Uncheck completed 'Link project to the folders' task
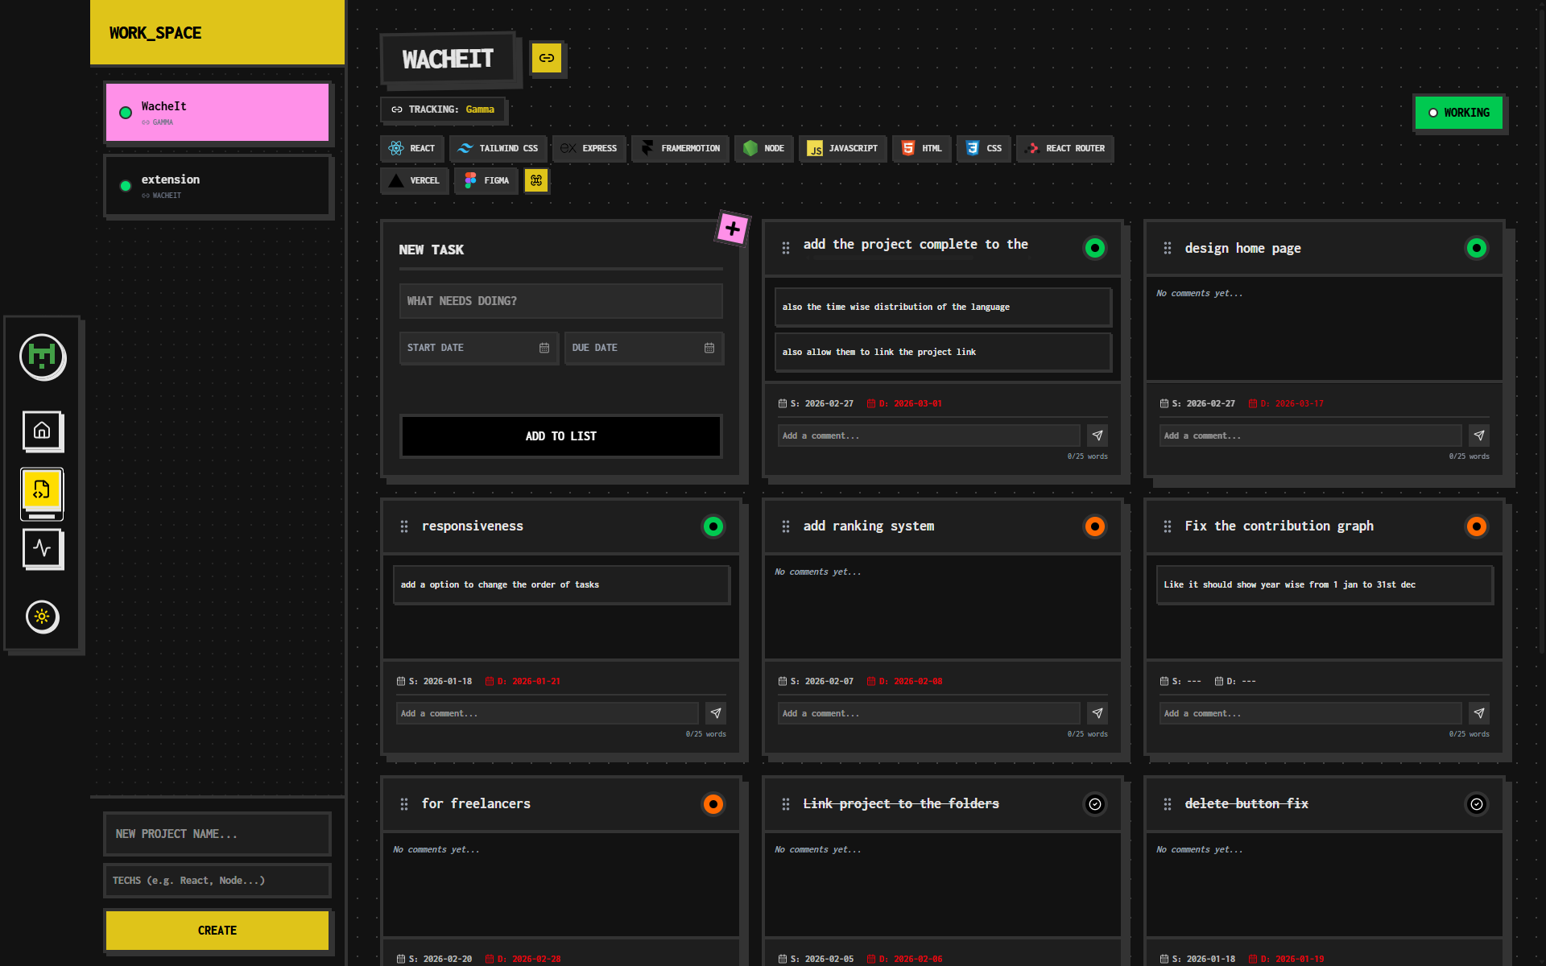 [1095, 804]
